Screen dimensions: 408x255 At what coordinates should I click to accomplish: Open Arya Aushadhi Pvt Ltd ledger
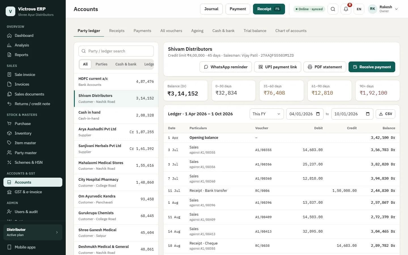[x=116, y=132]
